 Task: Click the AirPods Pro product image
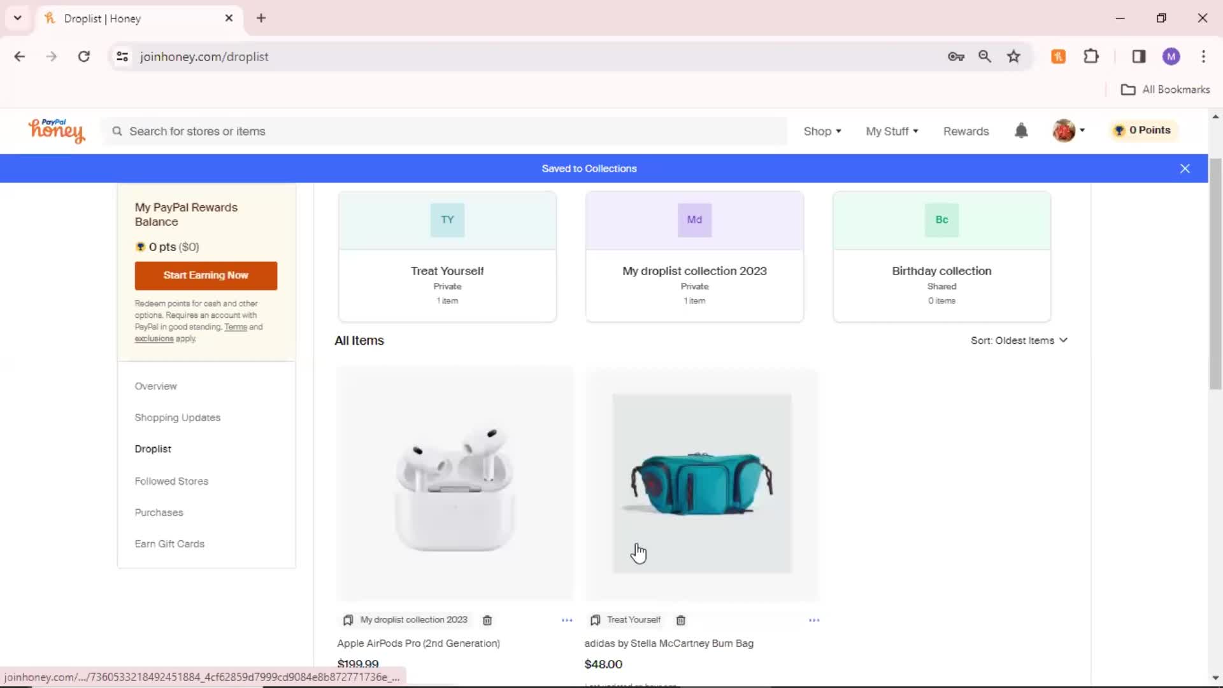[455, 484]
